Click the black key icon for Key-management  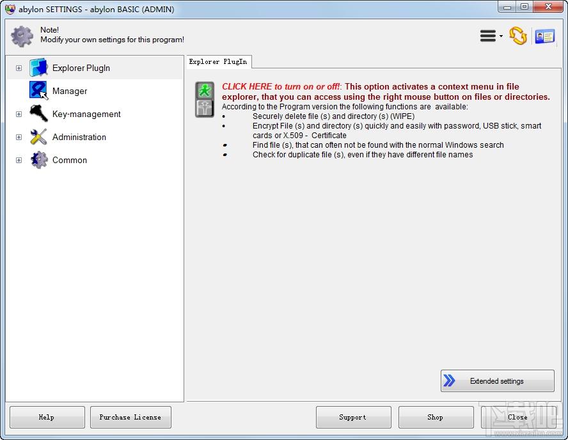click(38, 114)
